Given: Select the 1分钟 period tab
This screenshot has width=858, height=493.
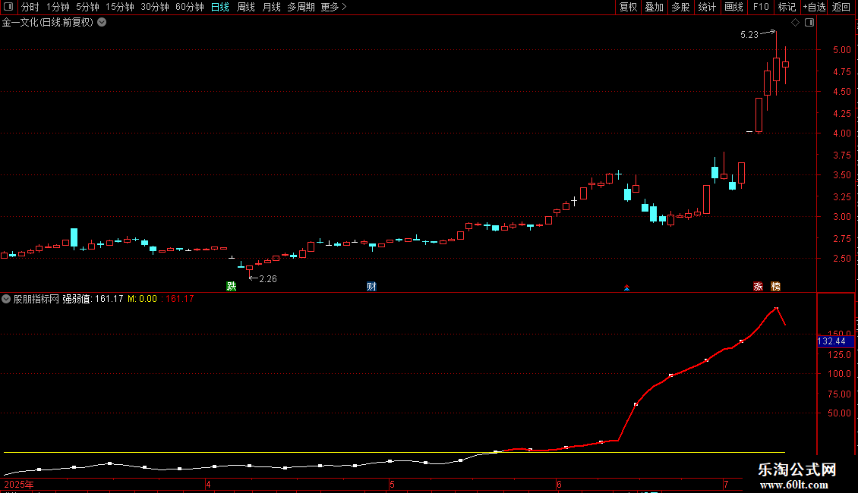Looking at the screenshot, I should [58, 7].
